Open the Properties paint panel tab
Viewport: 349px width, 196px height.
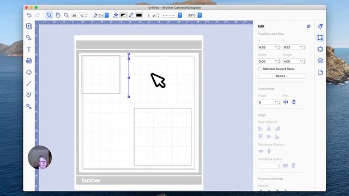320,26
